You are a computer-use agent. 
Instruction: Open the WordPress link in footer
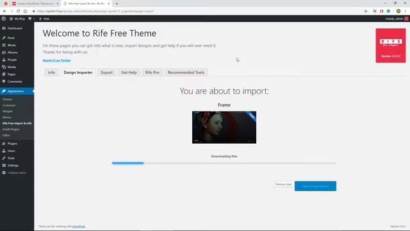(79, 227)
